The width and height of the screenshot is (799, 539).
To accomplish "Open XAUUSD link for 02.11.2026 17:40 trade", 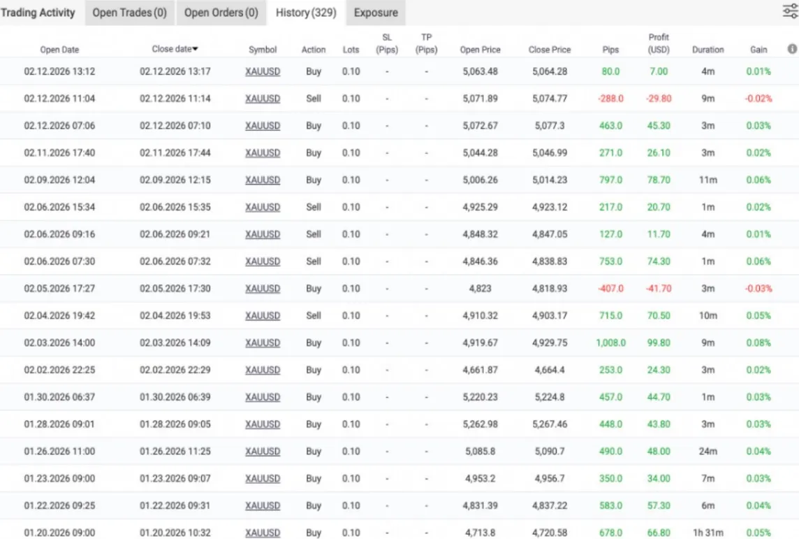I will pyautogui.click(x=263, y=152).
